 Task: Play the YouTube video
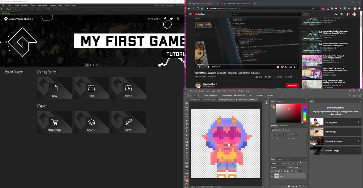[199, 67]
